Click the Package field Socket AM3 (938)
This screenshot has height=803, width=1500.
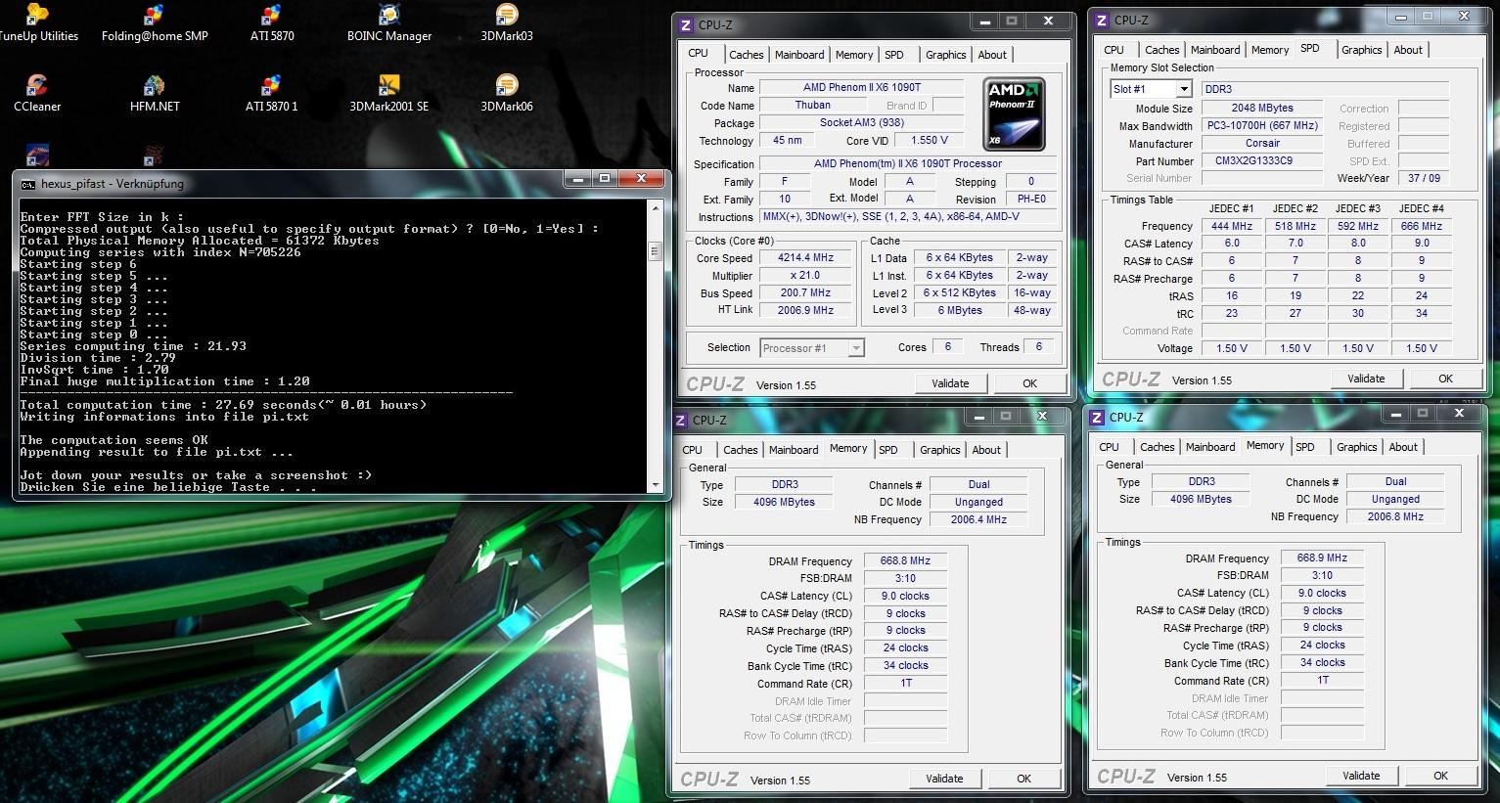[862, 123]
